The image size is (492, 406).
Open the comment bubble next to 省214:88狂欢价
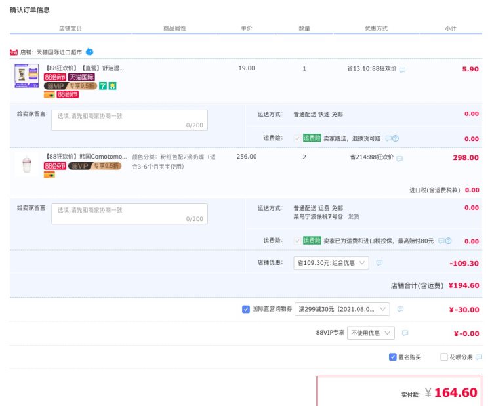[400, 159]
